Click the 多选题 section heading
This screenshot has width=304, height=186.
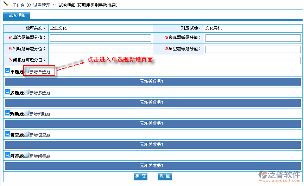(x=17, y=93)
